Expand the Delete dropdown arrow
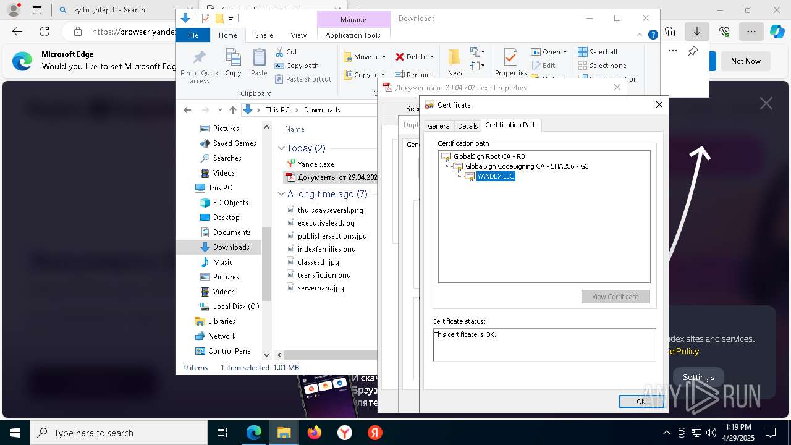 tap(431, 57)
